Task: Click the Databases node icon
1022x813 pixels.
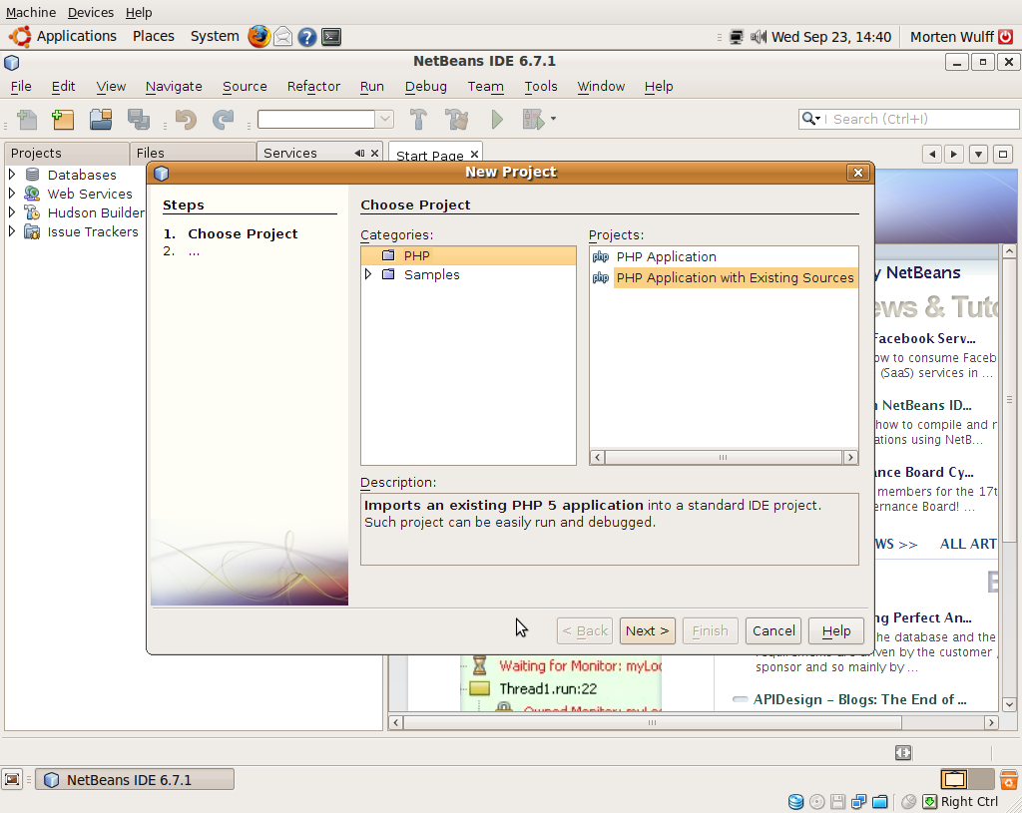Action: 32,175
